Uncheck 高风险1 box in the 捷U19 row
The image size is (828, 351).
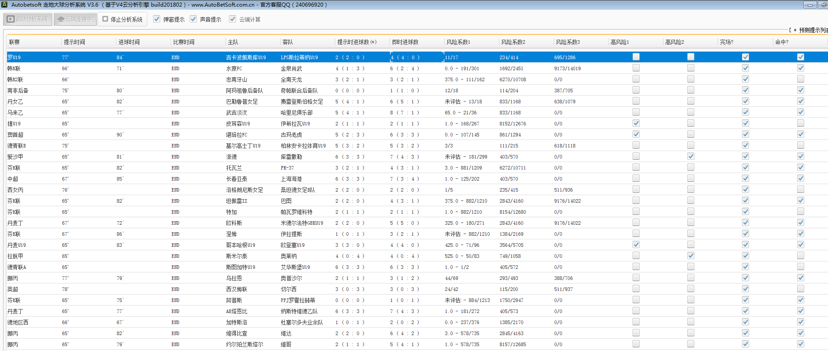coord(636,123)
